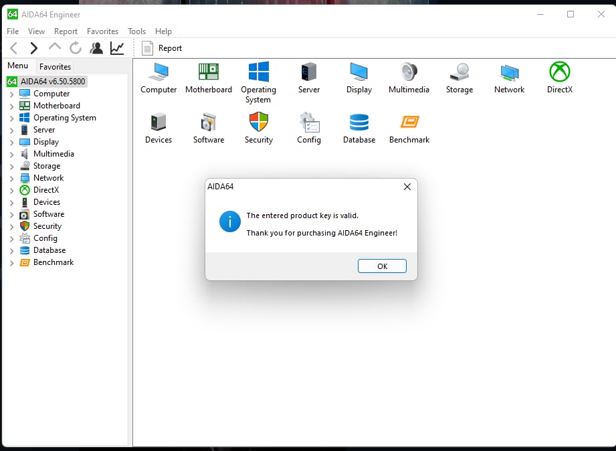This screenshot has width=616, height=451.
Task: Open the graph chart toolbar icon
Action: coord(117,48)
